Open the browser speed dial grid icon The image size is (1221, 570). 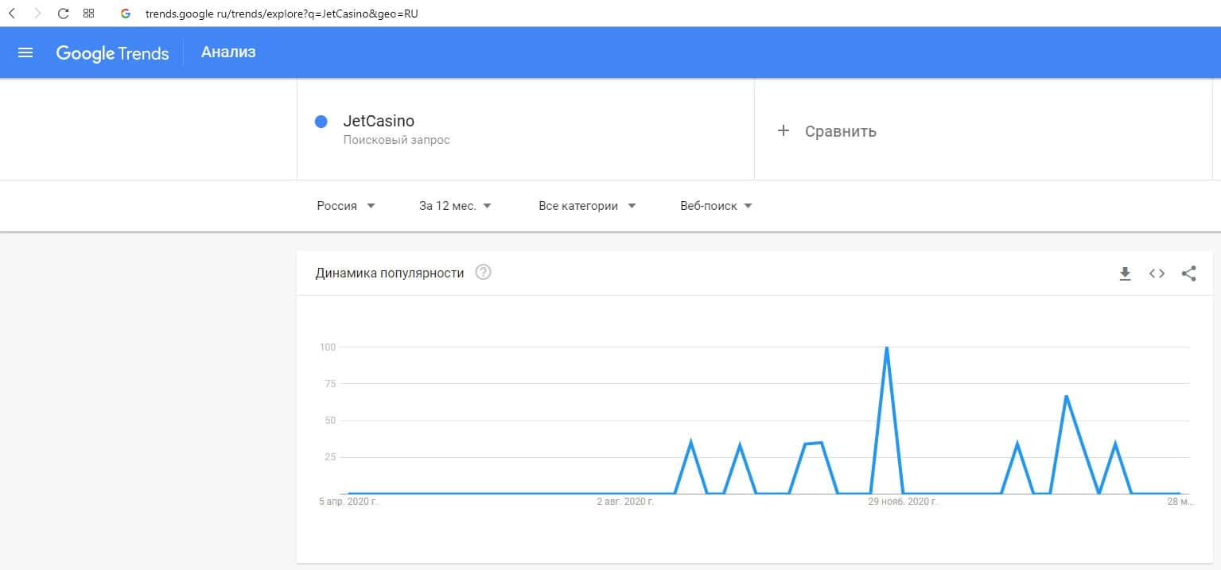point(89,14)
